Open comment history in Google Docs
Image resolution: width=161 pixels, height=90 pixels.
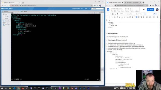pos(144,9)
